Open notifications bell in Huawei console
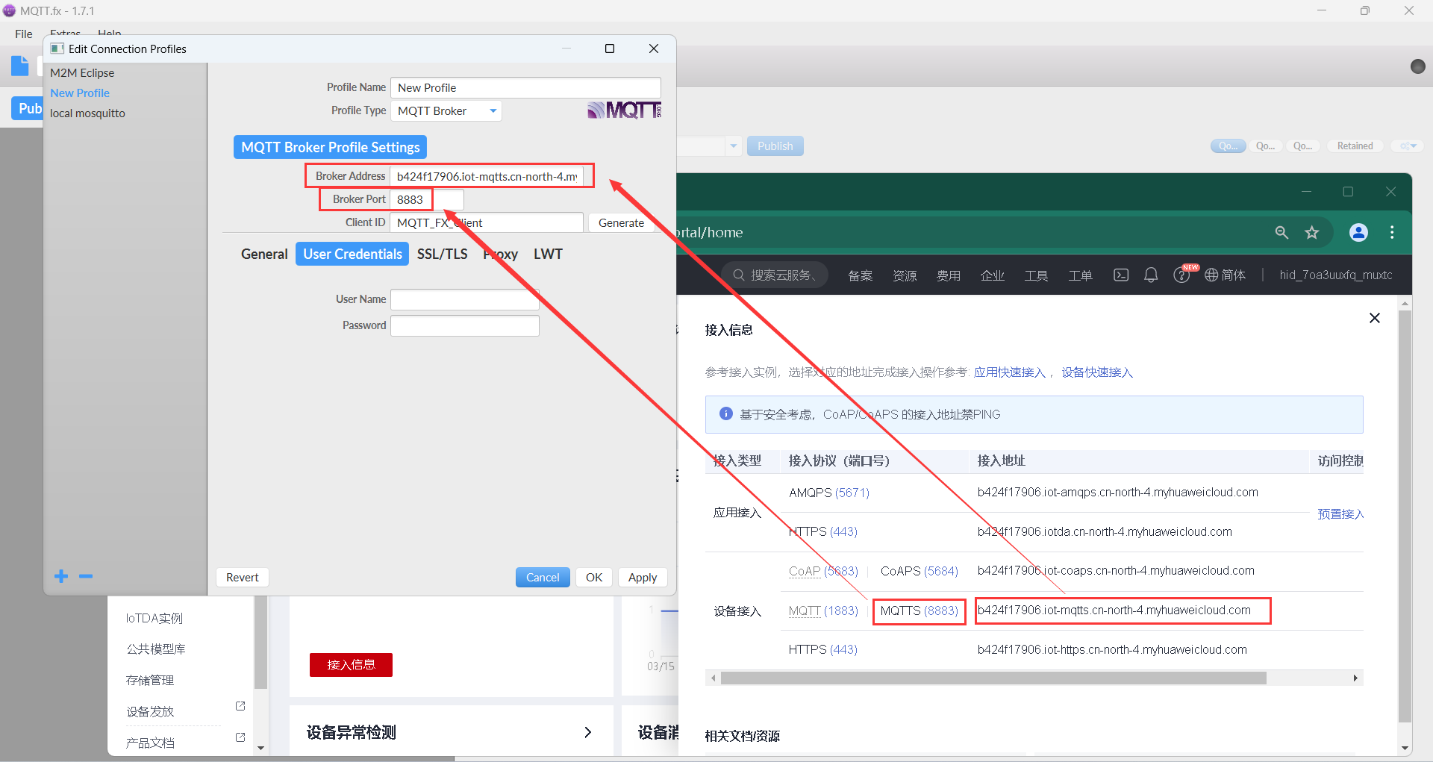 [x=1151, y=275]
